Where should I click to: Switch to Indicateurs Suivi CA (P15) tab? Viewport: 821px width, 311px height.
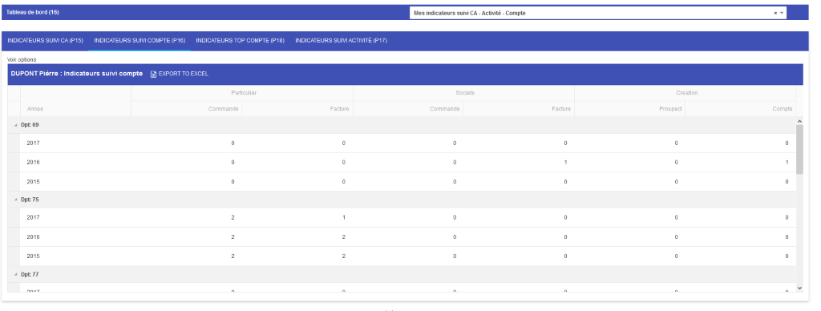coord(45,40)
